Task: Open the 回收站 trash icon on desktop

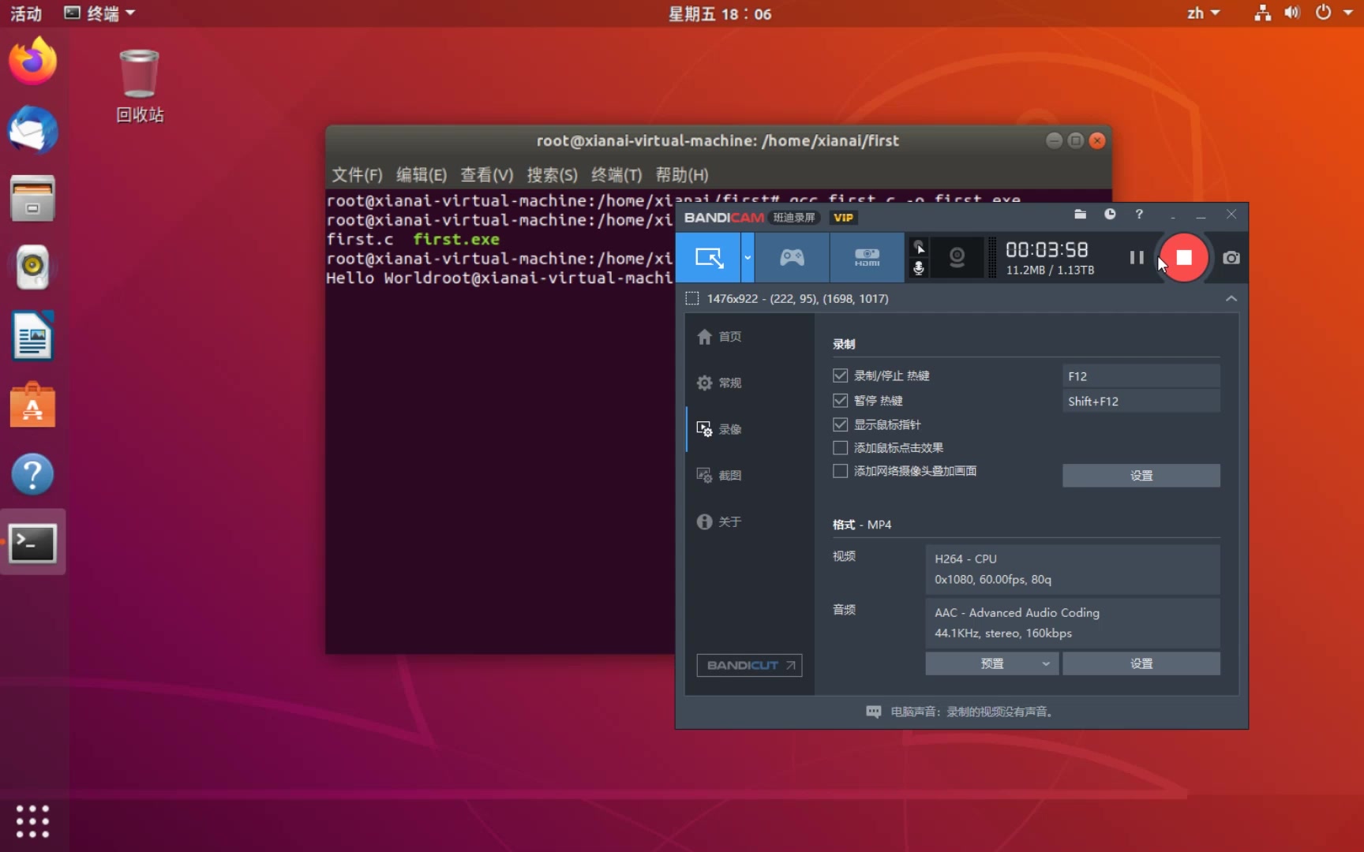Action: click(139, 85)
